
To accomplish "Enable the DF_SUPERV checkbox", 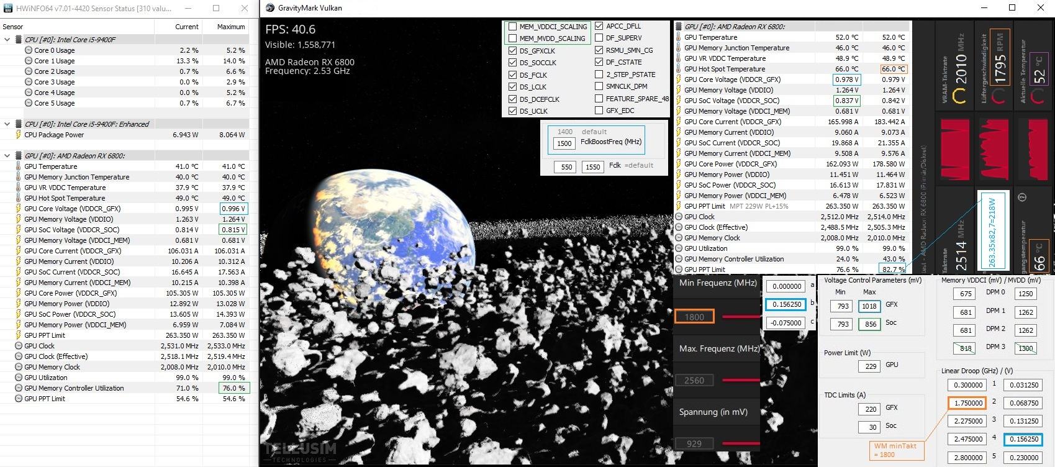I will point(599,38).
